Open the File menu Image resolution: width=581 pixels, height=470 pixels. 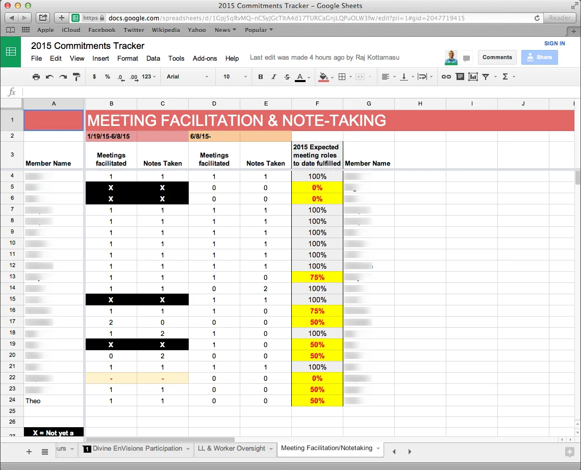36,58
